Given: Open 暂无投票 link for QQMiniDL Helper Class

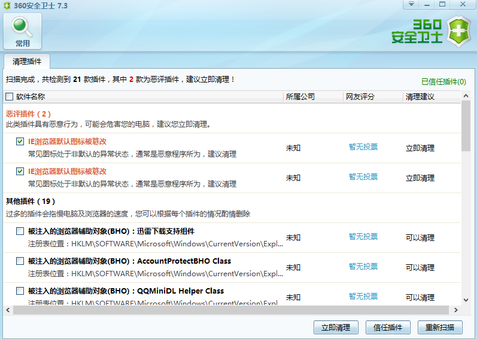Looking at the screenshot, I should (363, 296).
